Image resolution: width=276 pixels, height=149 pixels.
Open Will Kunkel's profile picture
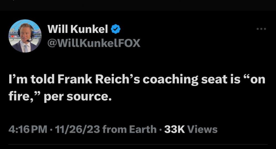25,36
